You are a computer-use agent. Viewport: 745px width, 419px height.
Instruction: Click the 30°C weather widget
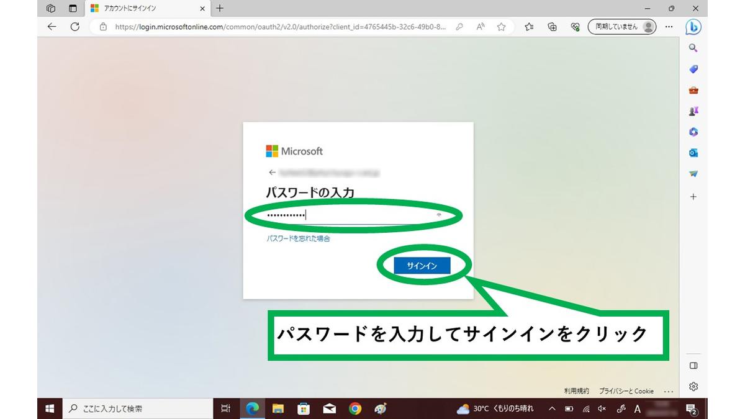pos(495,408)
